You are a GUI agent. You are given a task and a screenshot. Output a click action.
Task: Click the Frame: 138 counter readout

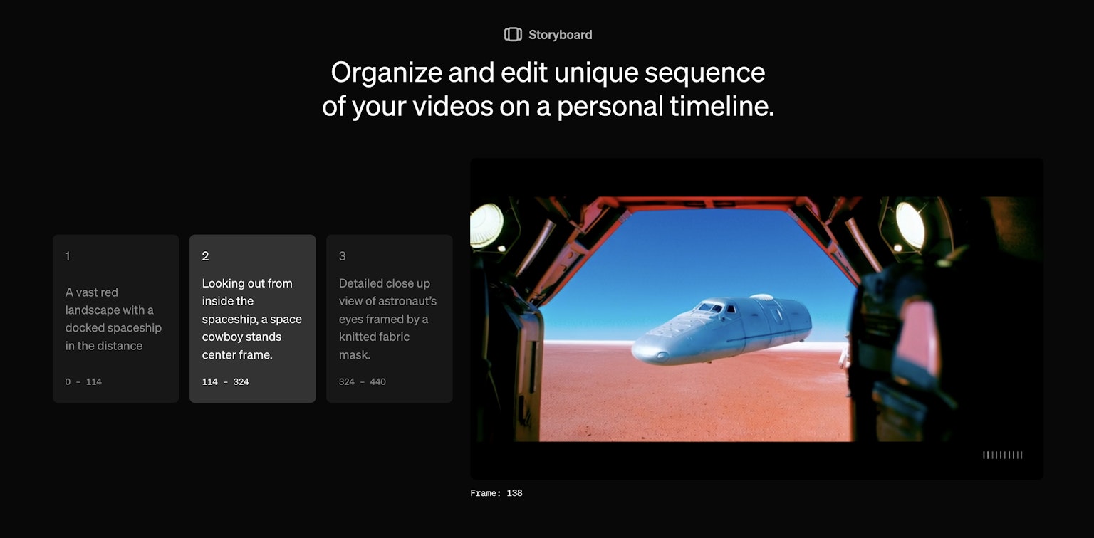[x=496, y=492]
